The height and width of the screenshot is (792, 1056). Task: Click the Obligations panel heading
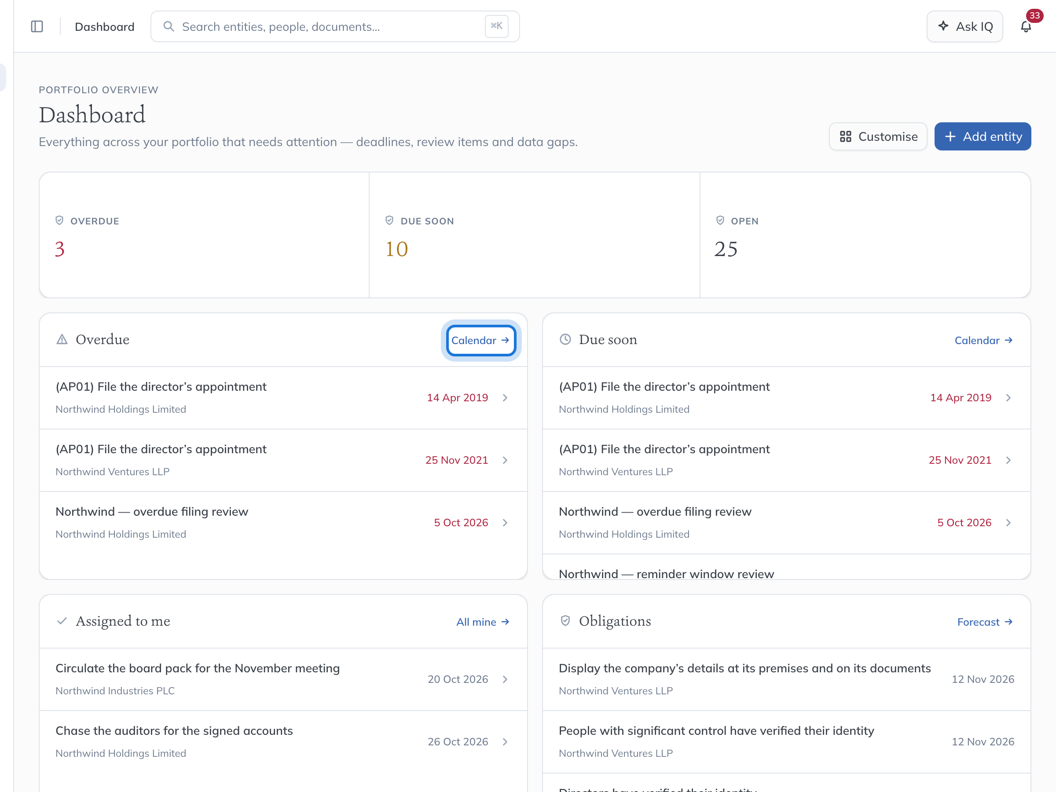pos(615,621)
